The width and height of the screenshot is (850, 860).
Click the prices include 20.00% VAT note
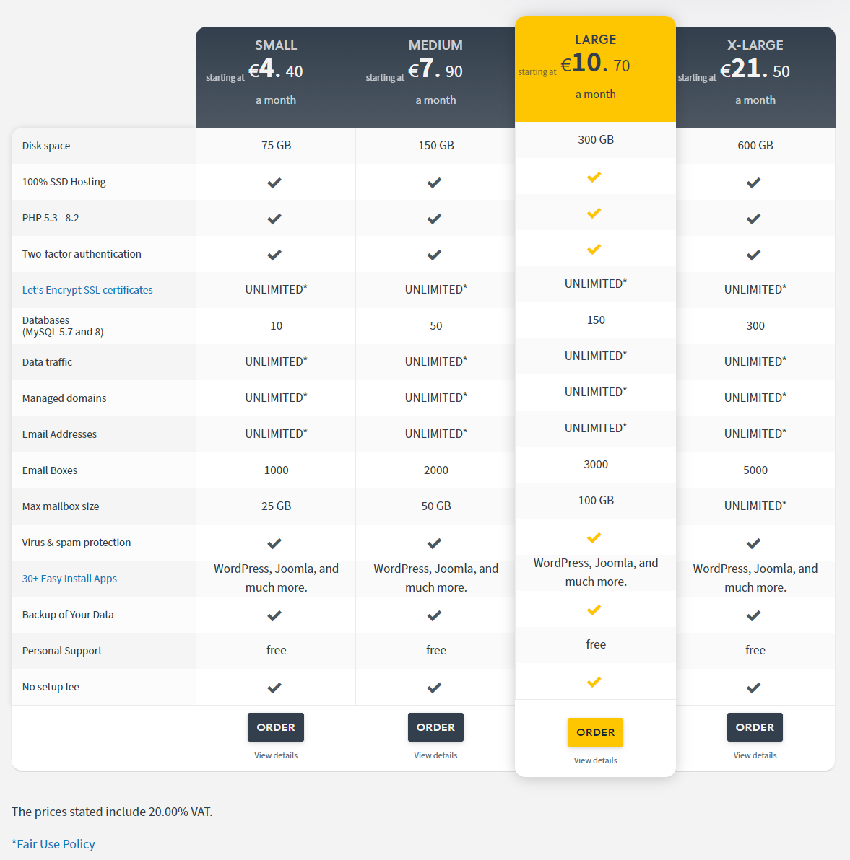click(112, 812)
